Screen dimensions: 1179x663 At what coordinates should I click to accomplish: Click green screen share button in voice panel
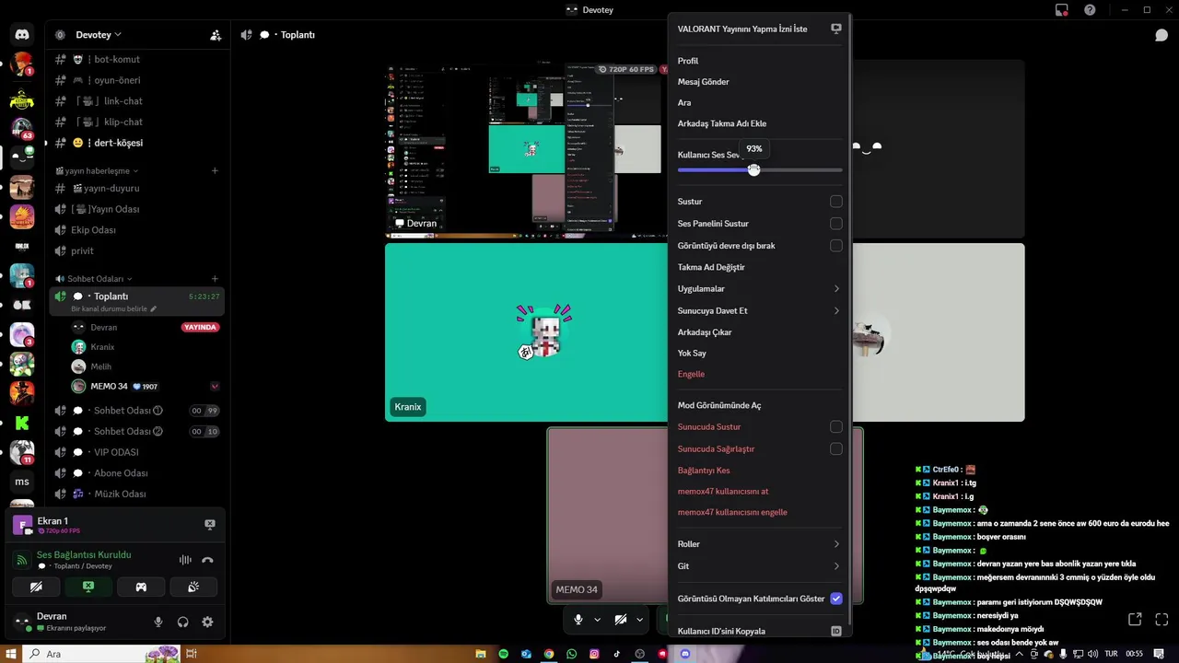tap(88, 587)
